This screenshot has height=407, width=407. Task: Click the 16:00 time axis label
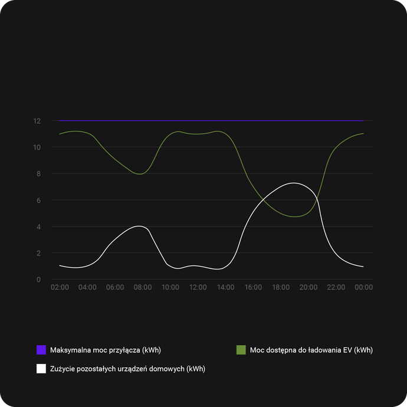pyautogui.click(x=253, y=287)
